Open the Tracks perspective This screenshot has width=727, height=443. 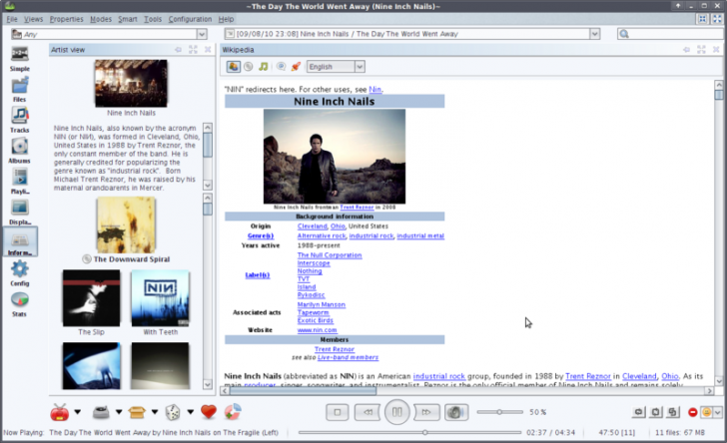(x=20, y=117)
